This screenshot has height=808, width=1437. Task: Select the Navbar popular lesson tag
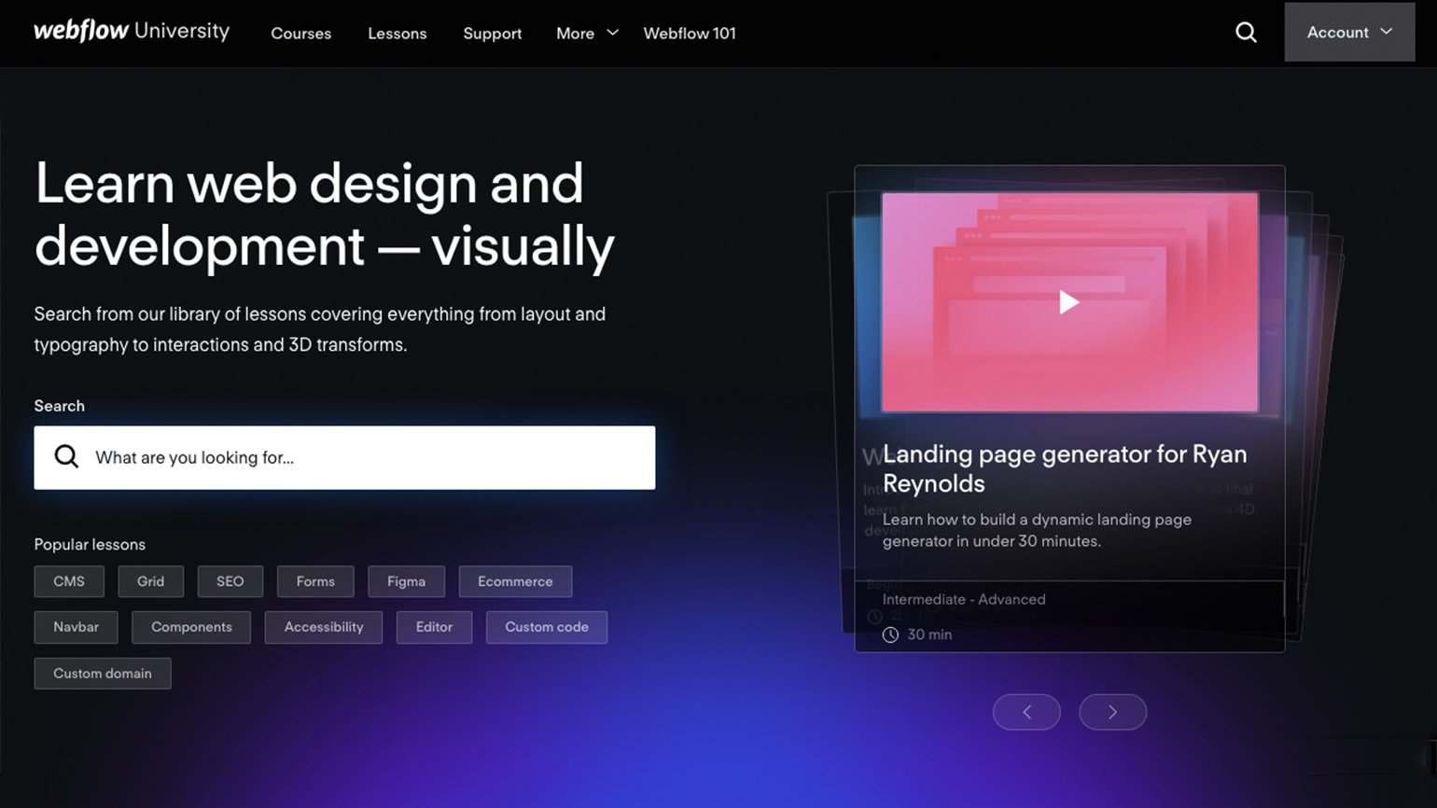(x=76, y=627)
